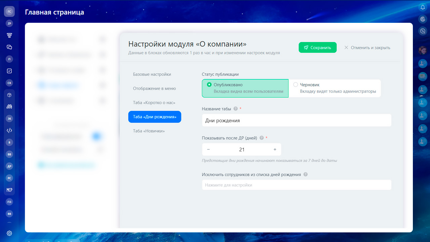
Task: Click help icon next to 'Название табы'
Action: (x=235, y=109)
